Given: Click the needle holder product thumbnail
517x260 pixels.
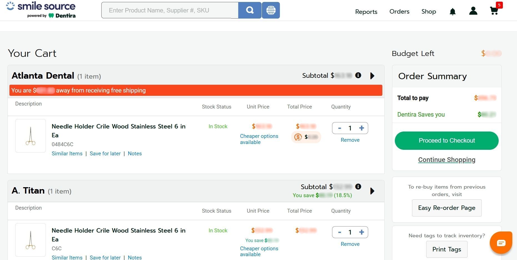Looking at the screenshot, I should click(30, 136).
